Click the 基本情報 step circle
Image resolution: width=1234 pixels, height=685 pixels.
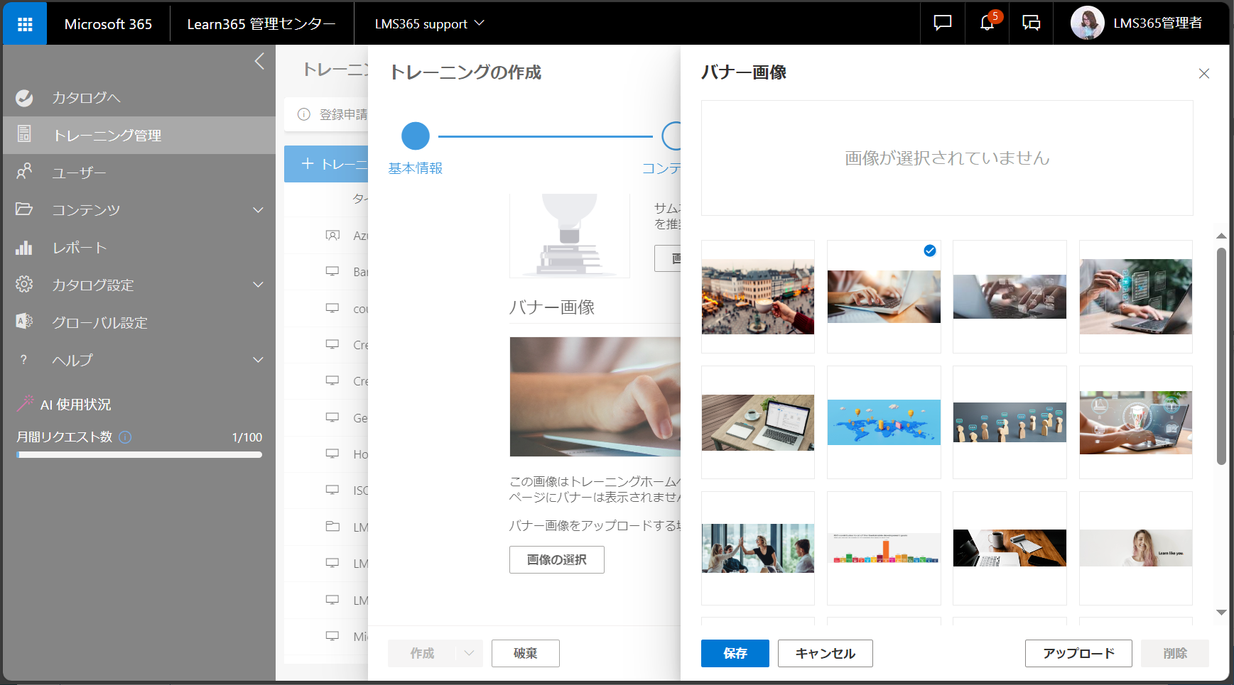click(416, 136)
